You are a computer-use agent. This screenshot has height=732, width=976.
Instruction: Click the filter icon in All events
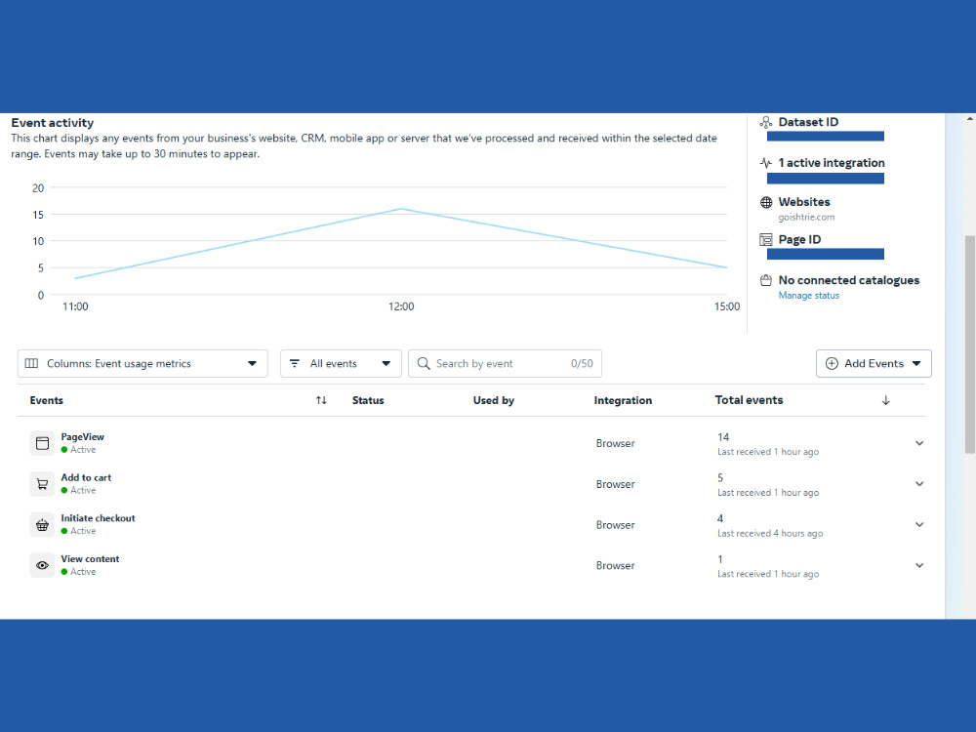click(295, 363)
